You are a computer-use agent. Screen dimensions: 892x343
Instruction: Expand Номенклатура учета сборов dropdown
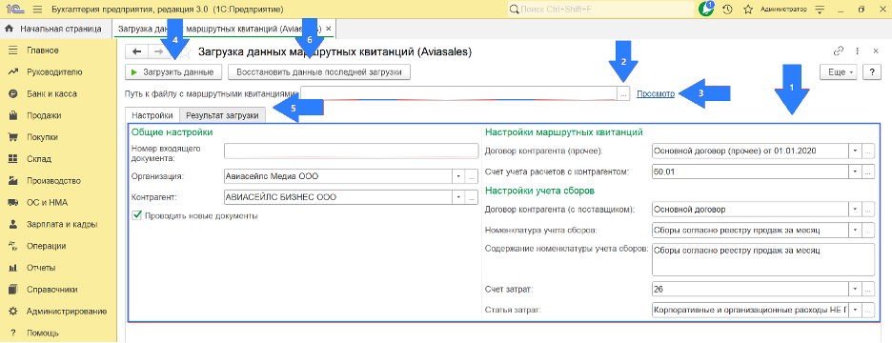pyautogui.click(x=855, y=231)
